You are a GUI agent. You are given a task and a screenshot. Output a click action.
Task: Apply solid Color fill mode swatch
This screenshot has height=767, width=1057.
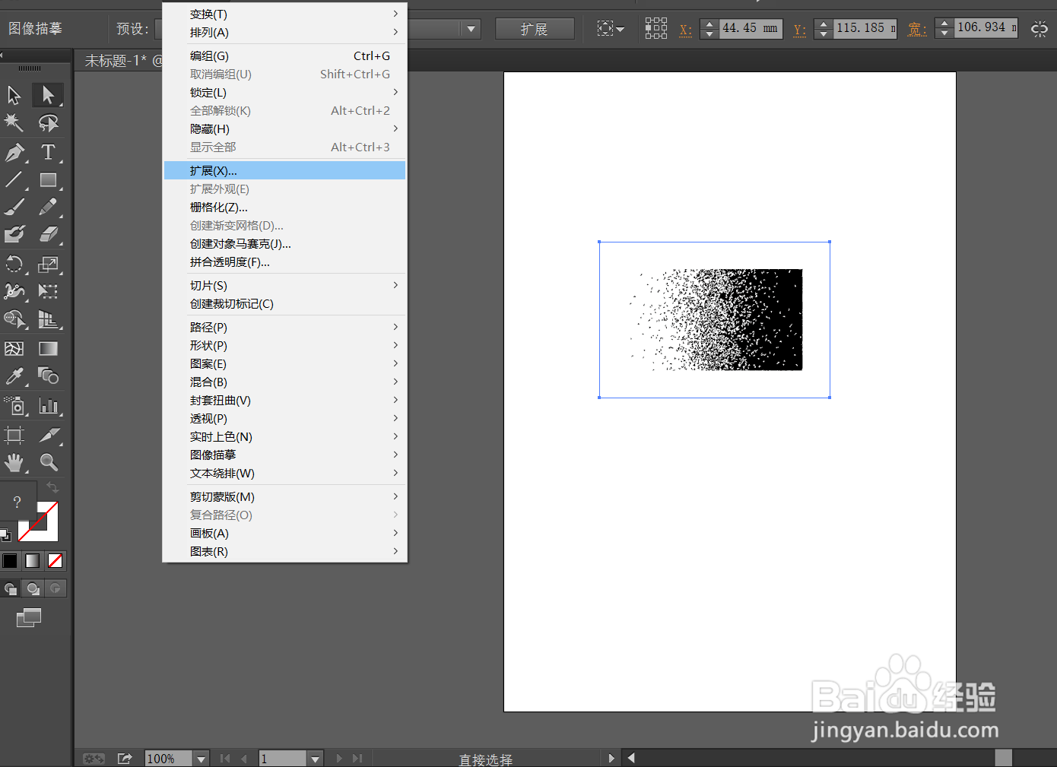click(10, 561)
